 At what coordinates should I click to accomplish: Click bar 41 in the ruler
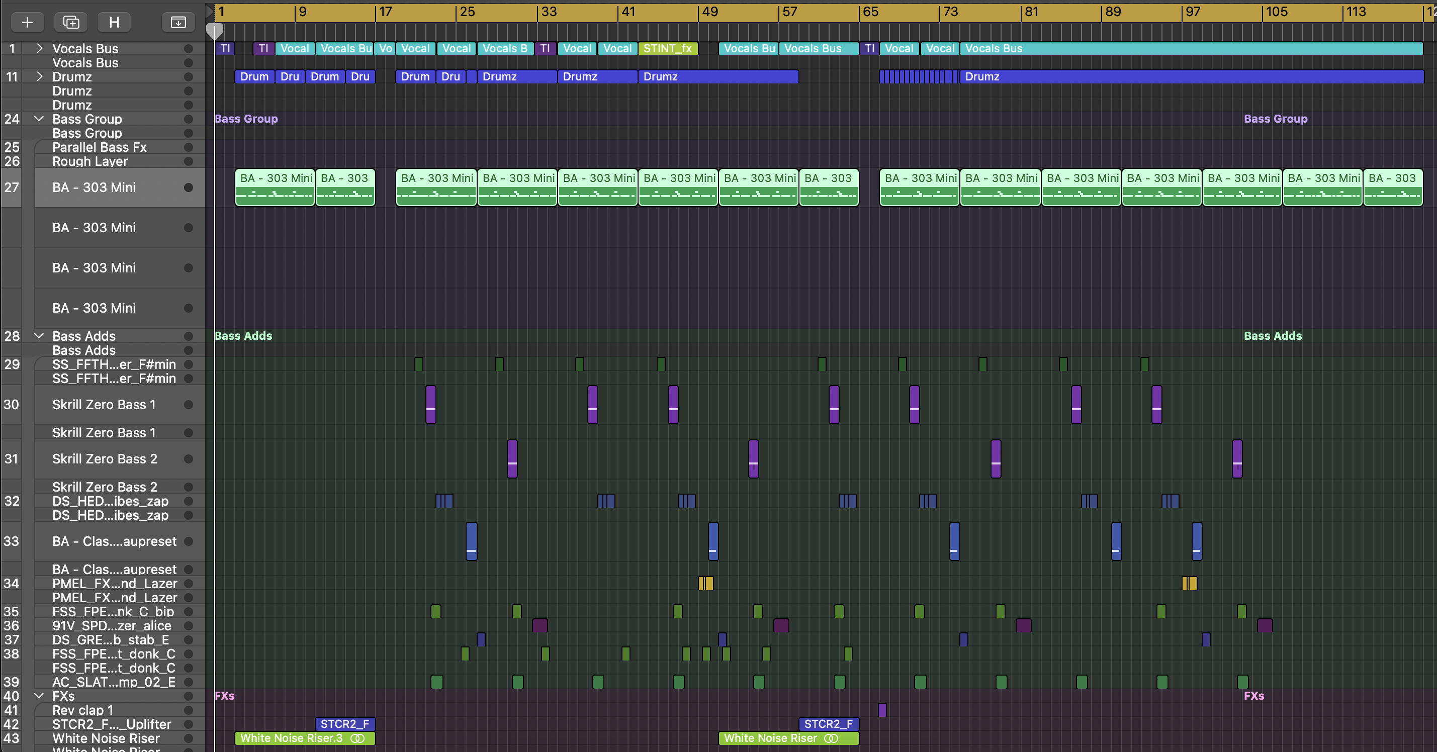click(628, 12)
